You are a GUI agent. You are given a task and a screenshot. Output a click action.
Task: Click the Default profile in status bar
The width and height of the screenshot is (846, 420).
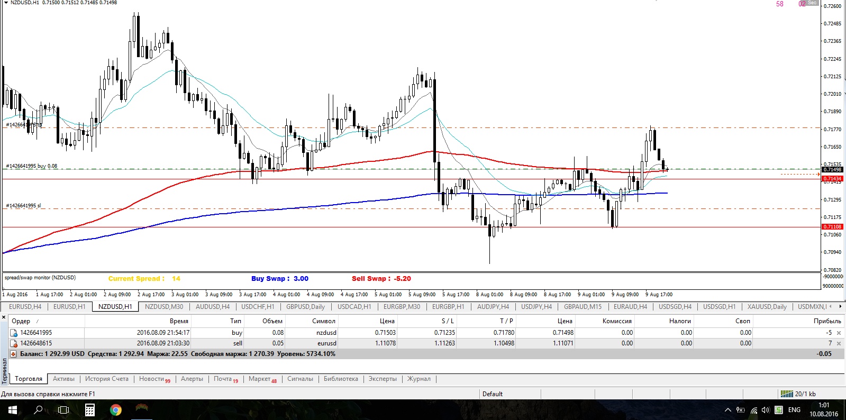[x=493, y=394]
